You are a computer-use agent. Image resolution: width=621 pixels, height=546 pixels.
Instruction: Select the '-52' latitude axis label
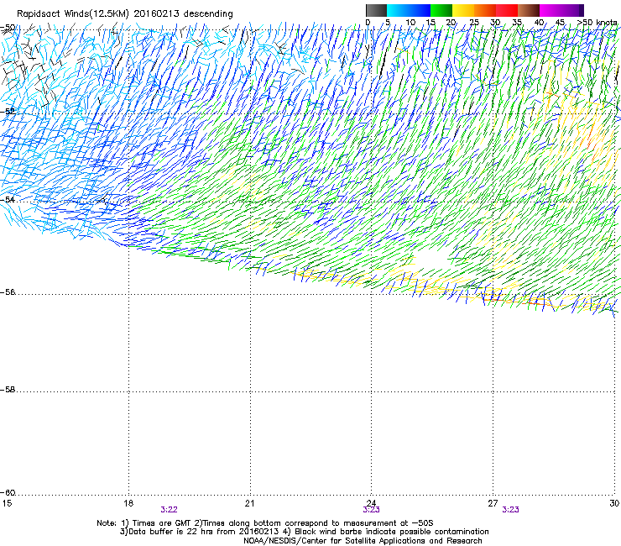click(8, 112)
